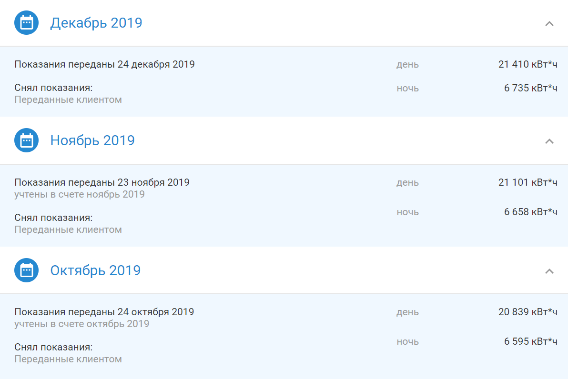Click note учтены в счете ноябрь 2019
Viewport: 568px width, 379px height.
(x=80, y=194)
